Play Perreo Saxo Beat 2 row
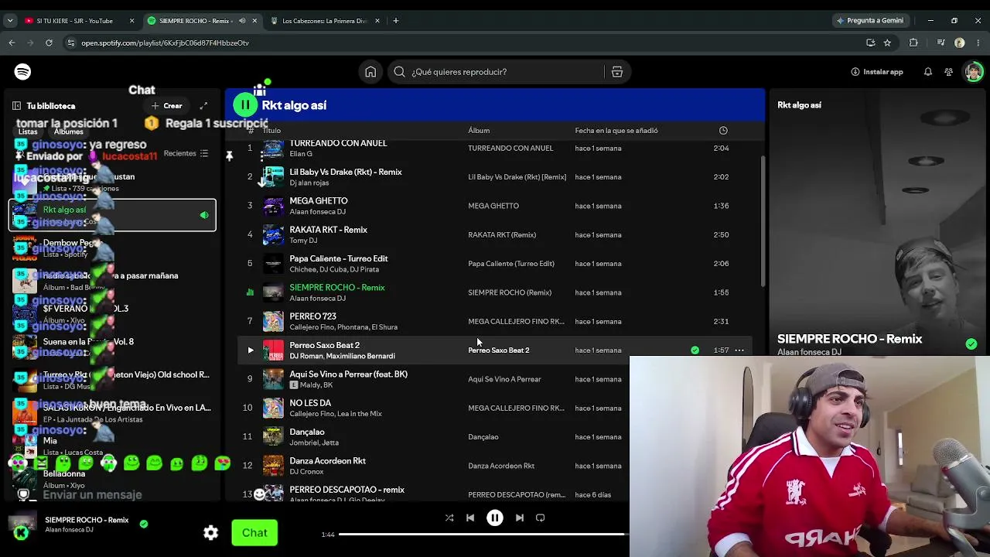 [250, 350]
